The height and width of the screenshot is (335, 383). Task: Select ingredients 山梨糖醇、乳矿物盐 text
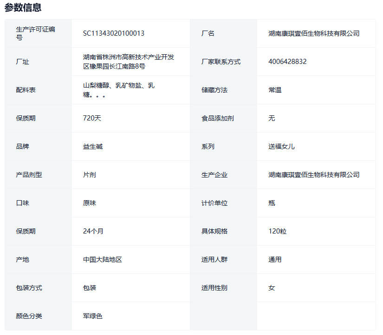pyautogui.click(x=112, y=86)
